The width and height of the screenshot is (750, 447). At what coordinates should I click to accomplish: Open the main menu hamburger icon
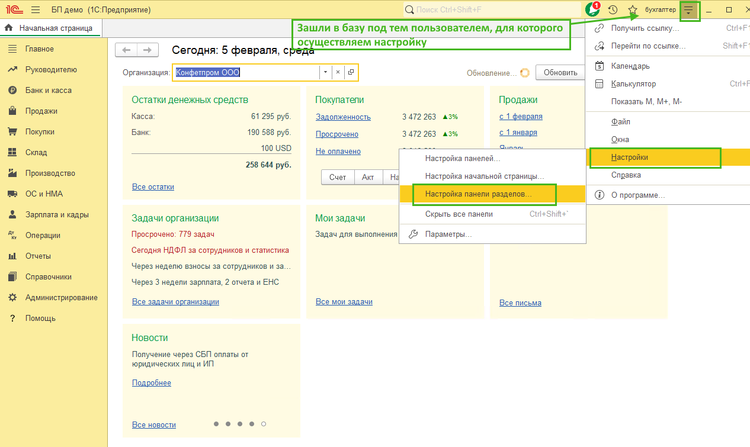click(36, 9)
